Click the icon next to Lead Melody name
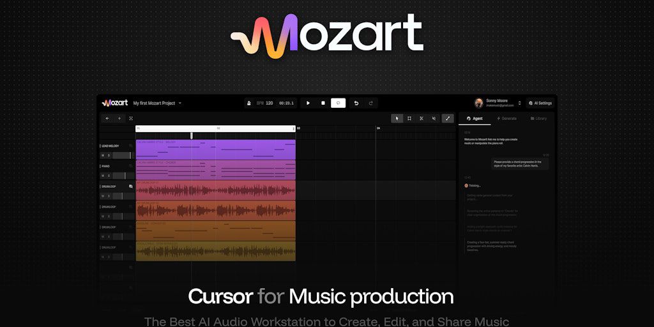 pos(130,146)
